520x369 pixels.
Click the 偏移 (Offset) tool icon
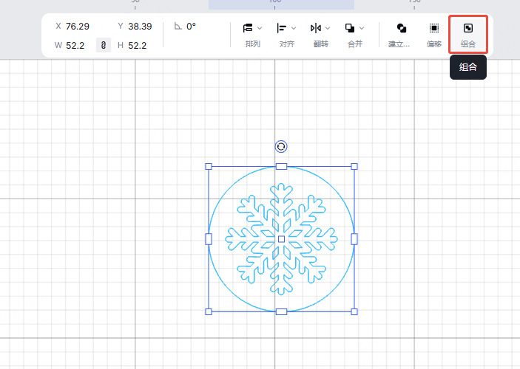point(434,28)
